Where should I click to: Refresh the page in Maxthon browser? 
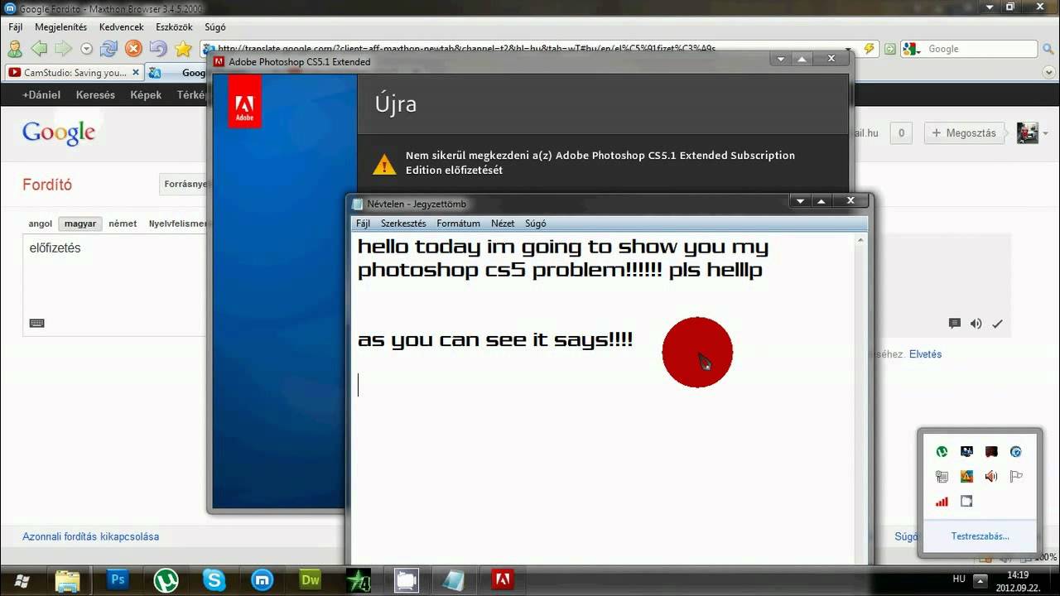coord(108,49)
